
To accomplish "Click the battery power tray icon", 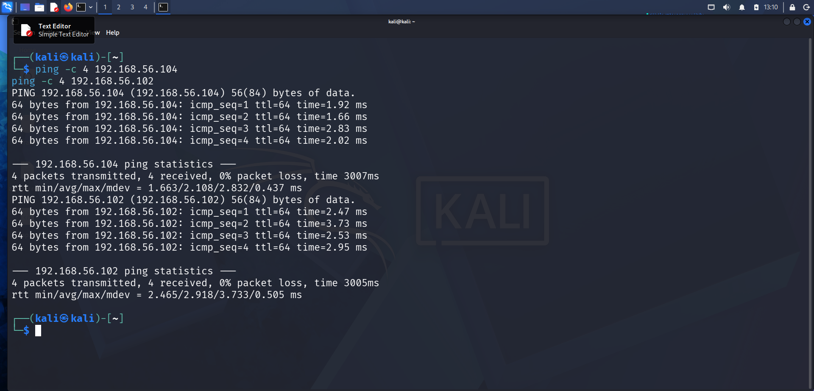I will coord(756,7).
